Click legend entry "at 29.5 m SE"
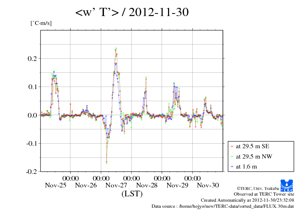 coord(252,146)
